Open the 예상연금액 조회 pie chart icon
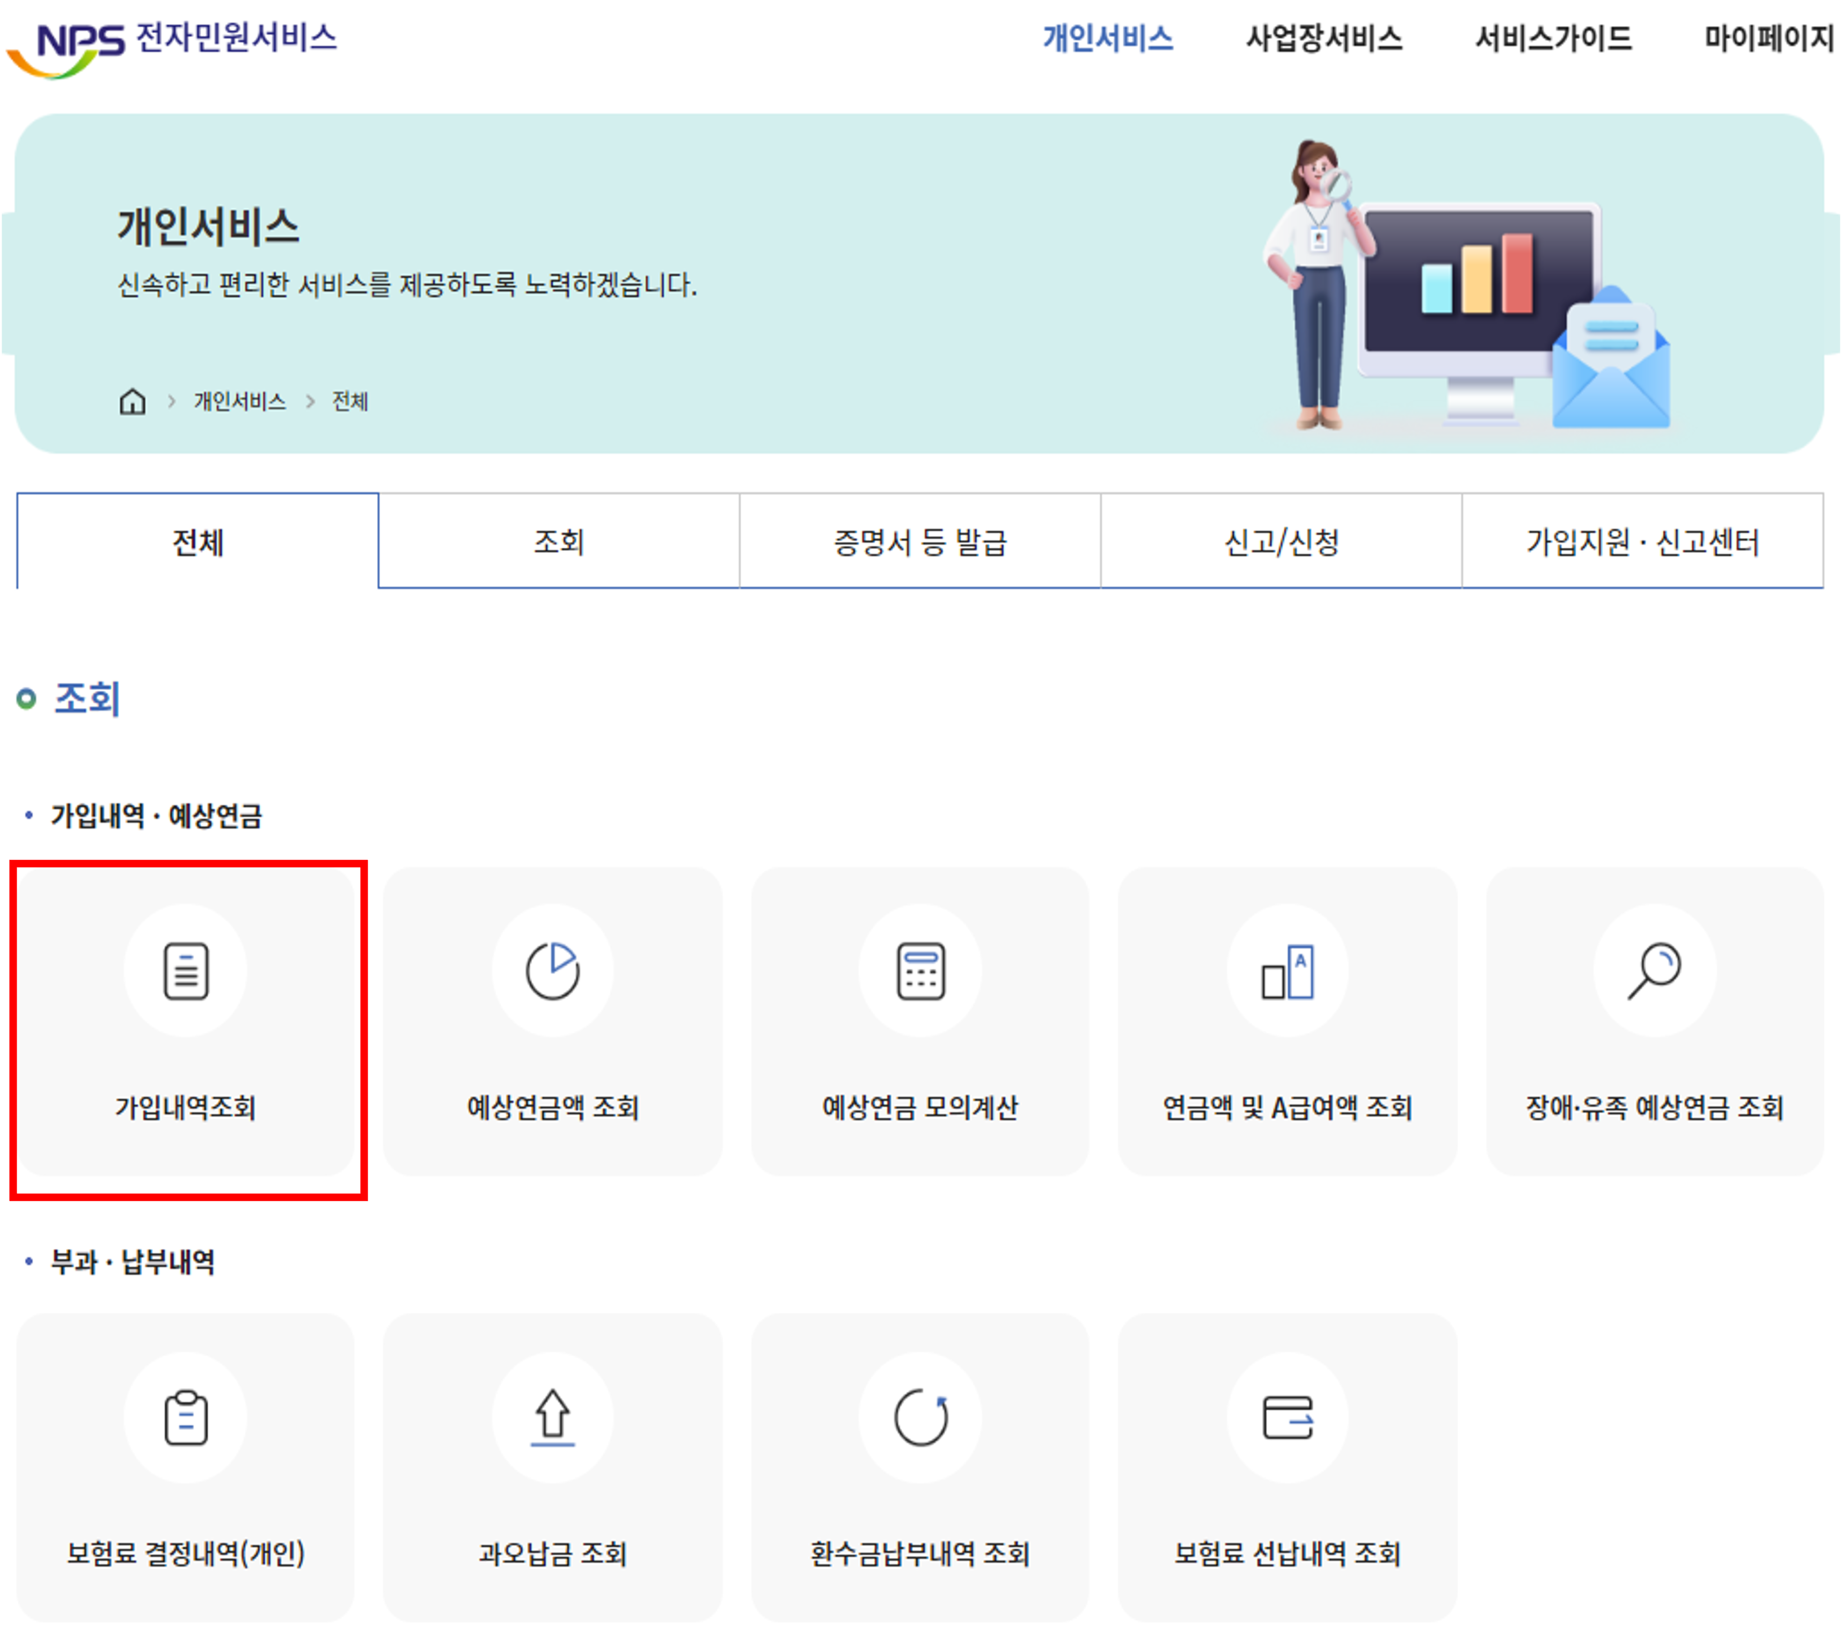 [552, 971]
